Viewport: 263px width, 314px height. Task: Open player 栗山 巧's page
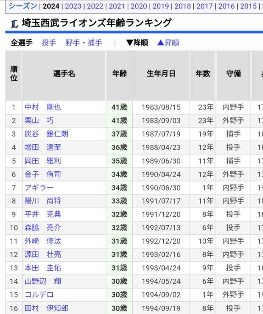click(39, 121)
